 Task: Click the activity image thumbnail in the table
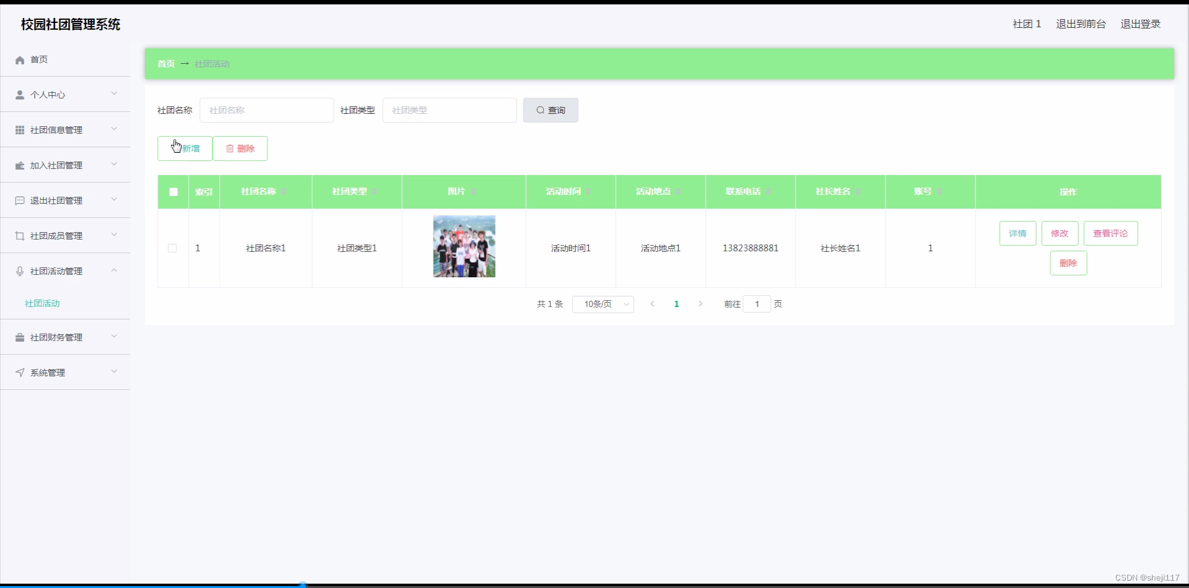point(464,246)
